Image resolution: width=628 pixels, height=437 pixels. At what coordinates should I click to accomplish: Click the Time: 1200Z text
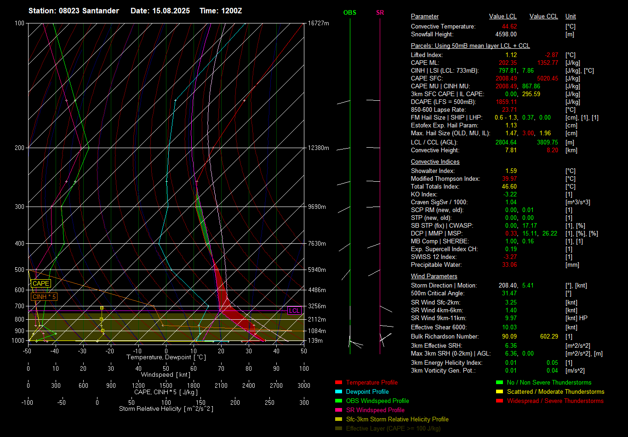pos(221,11)
